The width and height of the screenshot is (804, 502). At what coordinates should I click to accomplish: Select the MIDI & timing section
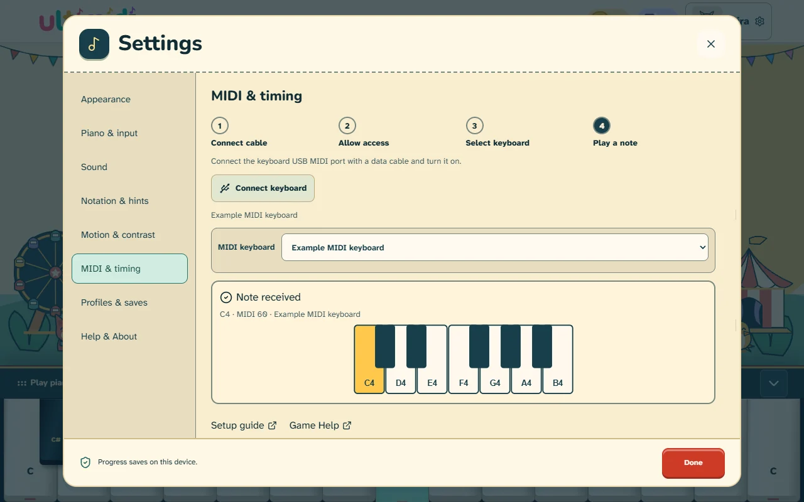(129, 269)
